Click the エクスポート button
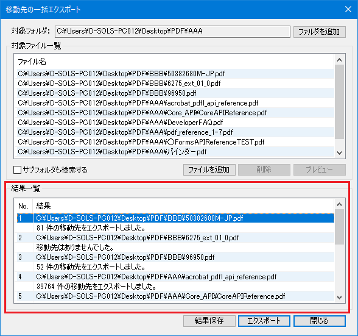Screen dimensions: 358x336 (x=264, y=321)
